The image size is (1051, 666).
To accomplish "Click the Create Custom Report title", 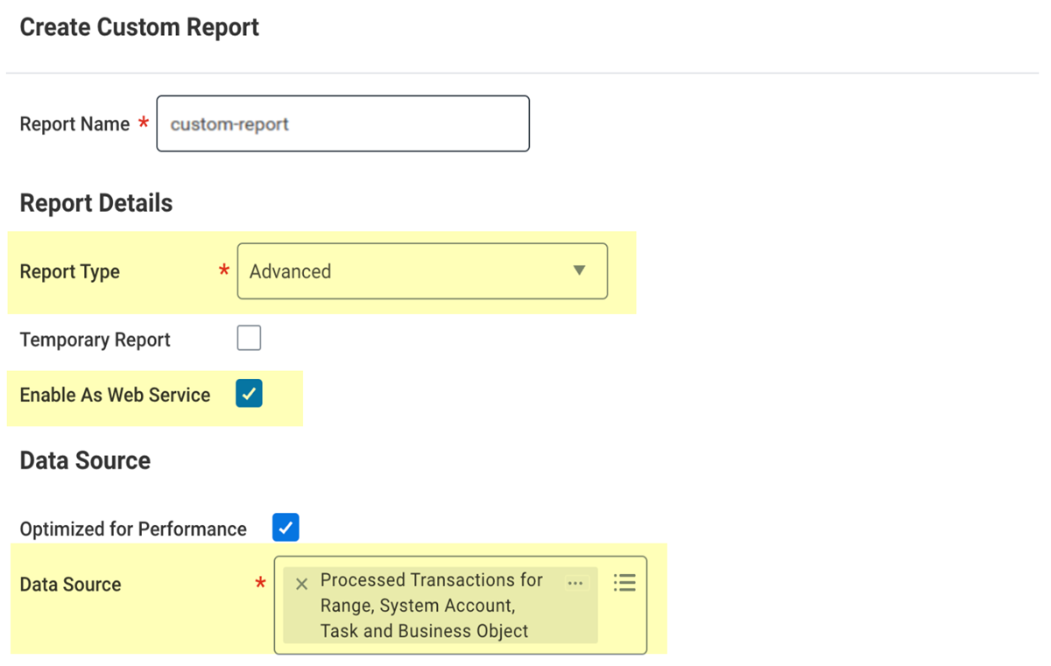I will tap(139, 27).
